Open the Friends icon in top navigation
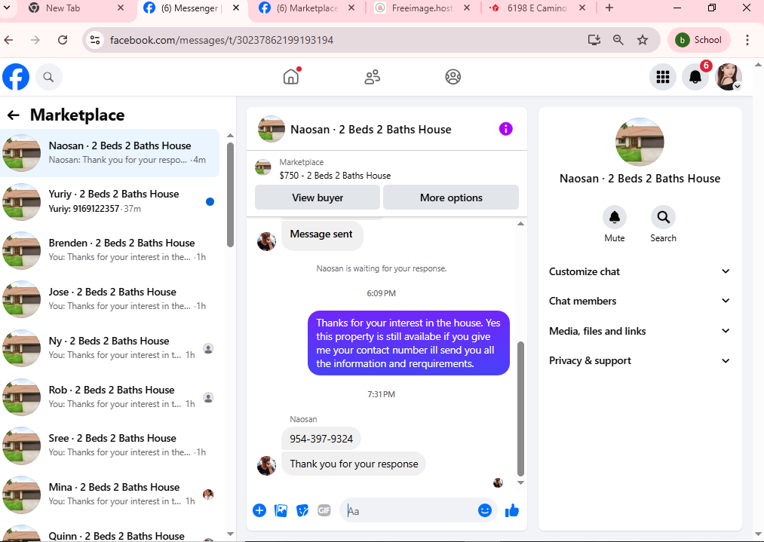This screenshot has width=764, height=542. 373,77
